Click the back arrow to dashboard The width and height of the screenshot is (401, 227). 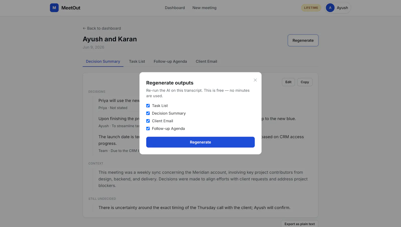[84, 28]
